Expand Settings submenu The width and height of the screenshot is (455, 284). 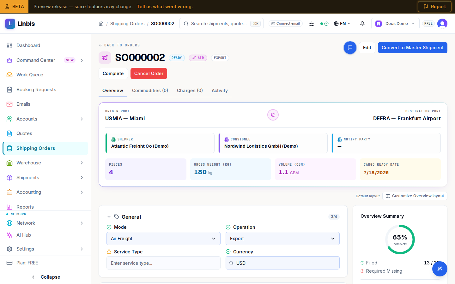click(82, 249)
